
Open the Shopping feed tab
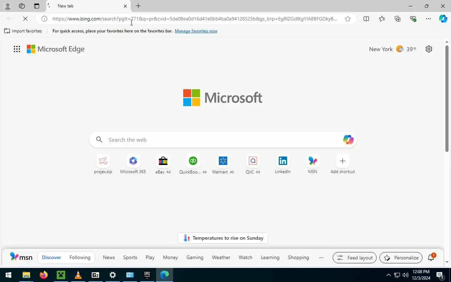pos(298,257)
